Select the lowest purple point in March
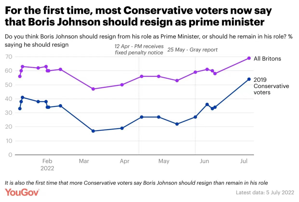The height and width of the screenshot is (202, 299). tap(93, 89)
